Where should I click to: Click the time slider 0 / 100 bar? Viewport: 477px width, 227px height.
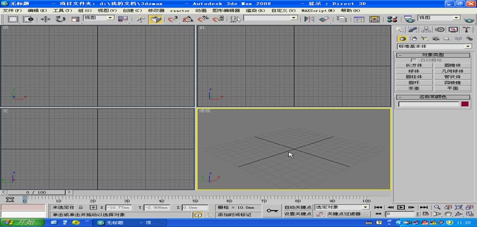(36, 192)
